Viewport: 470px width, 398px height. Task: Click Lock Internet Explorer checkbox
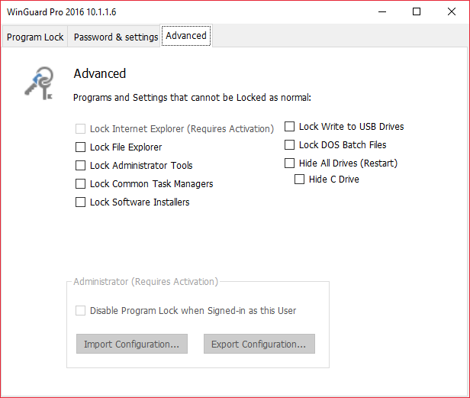coord(81,129)
